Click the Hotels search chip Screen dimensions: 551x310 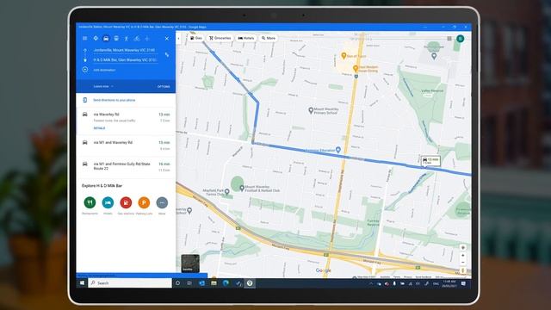[246, 38]
